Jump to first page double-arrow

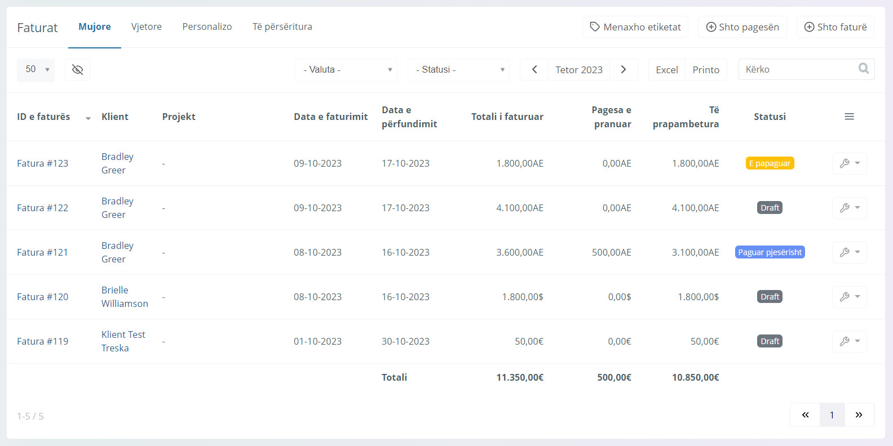(805, 415)
